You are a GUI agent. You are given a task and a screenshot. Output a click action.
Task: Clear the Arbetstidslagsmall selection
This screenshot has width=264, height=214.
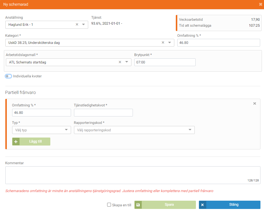point(120,62)
